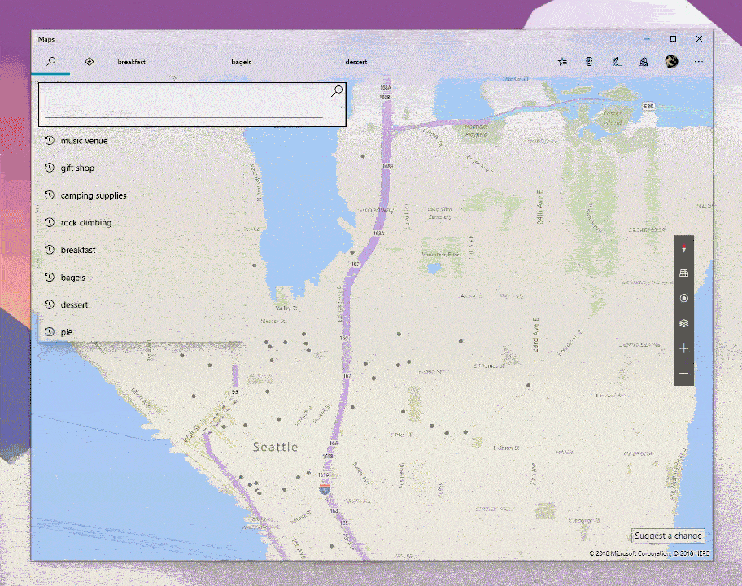Screen dimensions: 742x586
Task: Show my location on map
Action: click(x=683, y=298)
